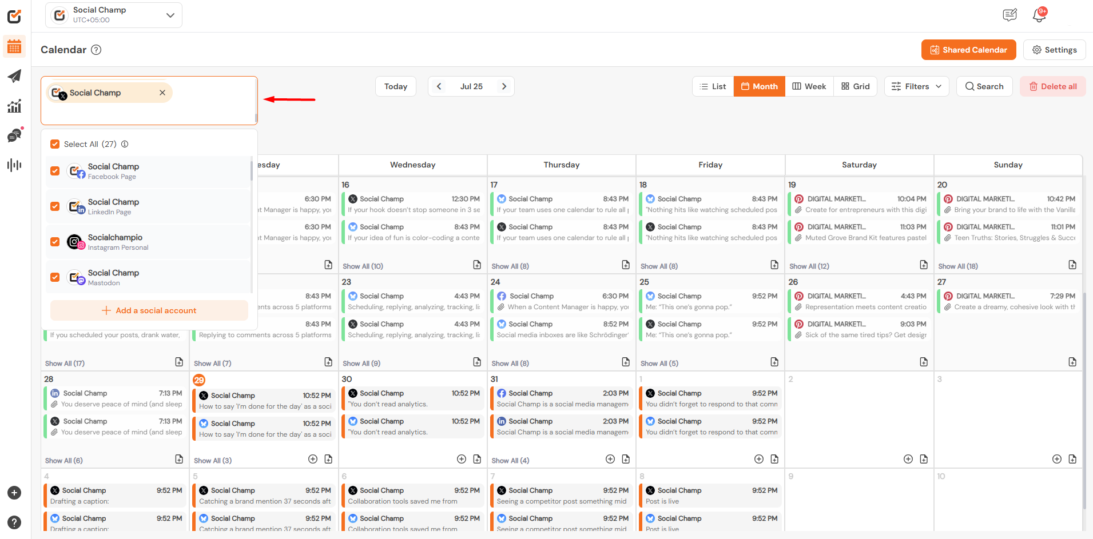
Task: Add a post on August 2 cell
Action: click(908, 459)
